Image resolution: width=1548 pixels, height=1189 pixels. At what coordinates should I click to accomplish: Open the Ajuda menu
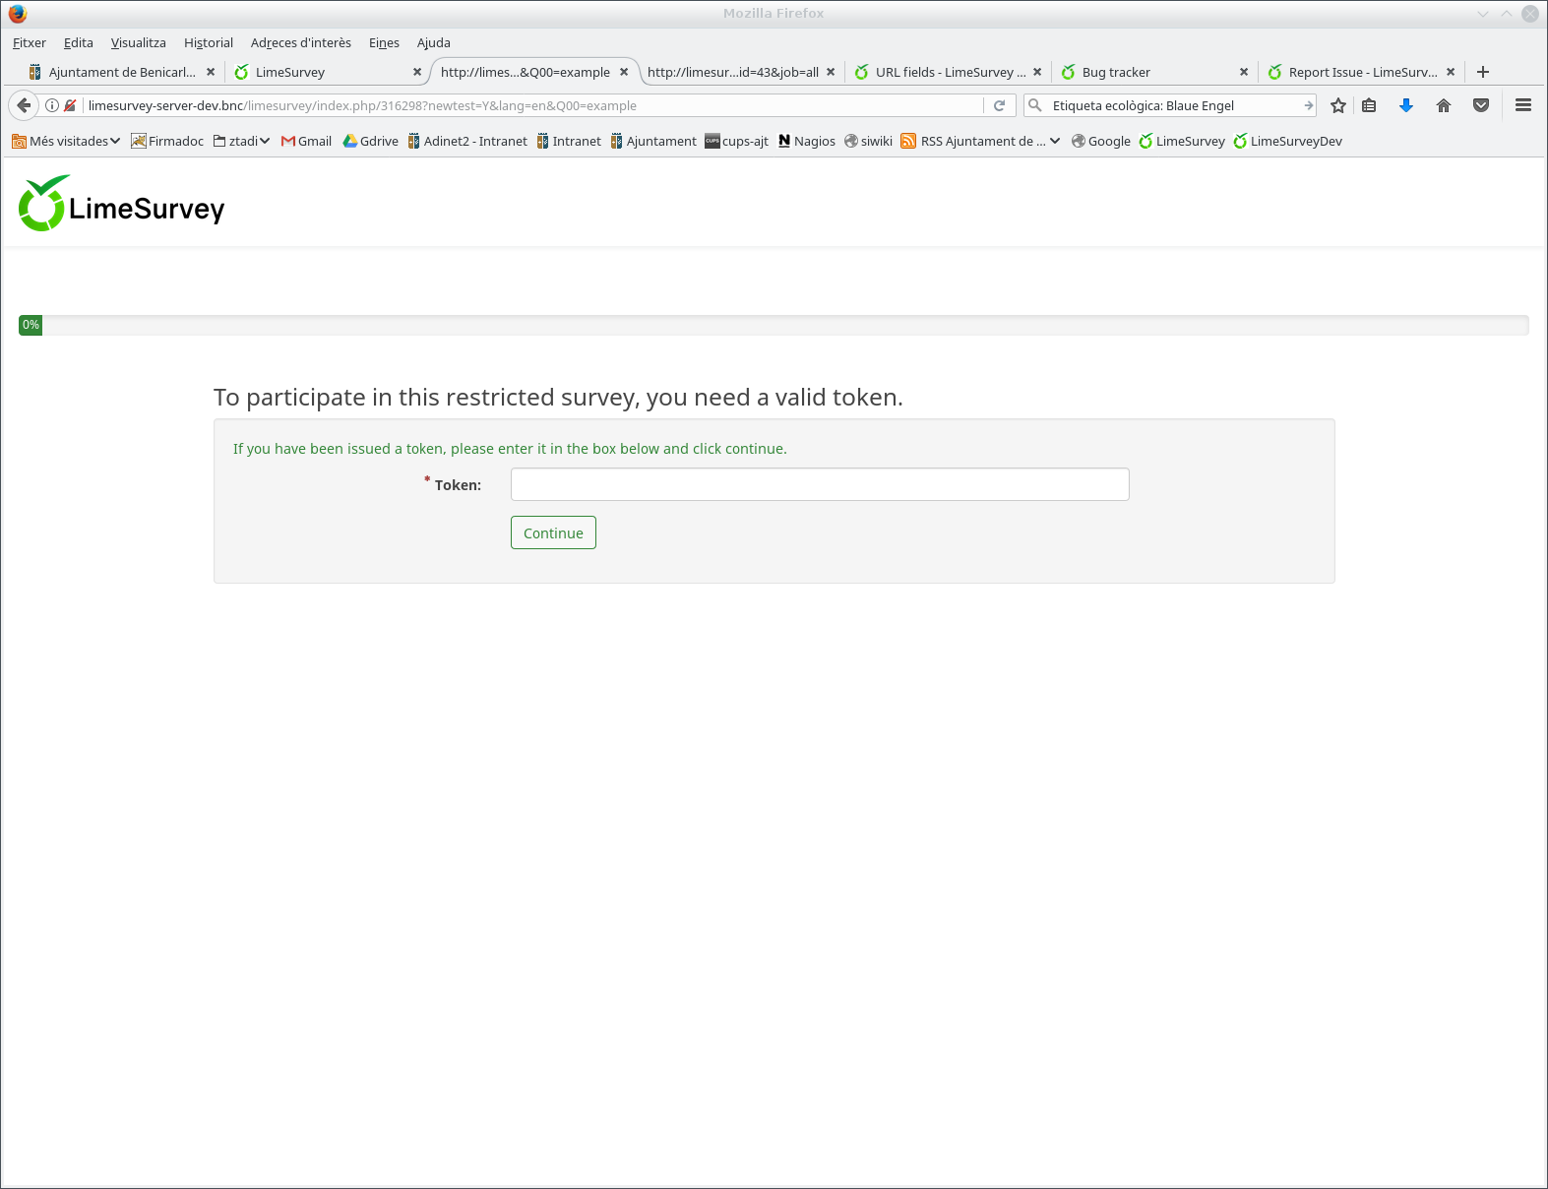(434, 42)
